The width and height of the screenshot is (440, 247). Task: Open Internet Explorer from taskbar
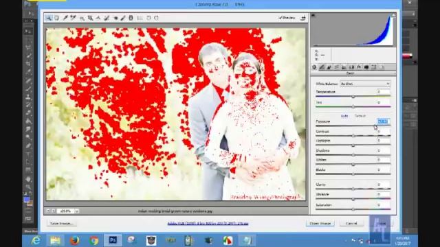36,241
